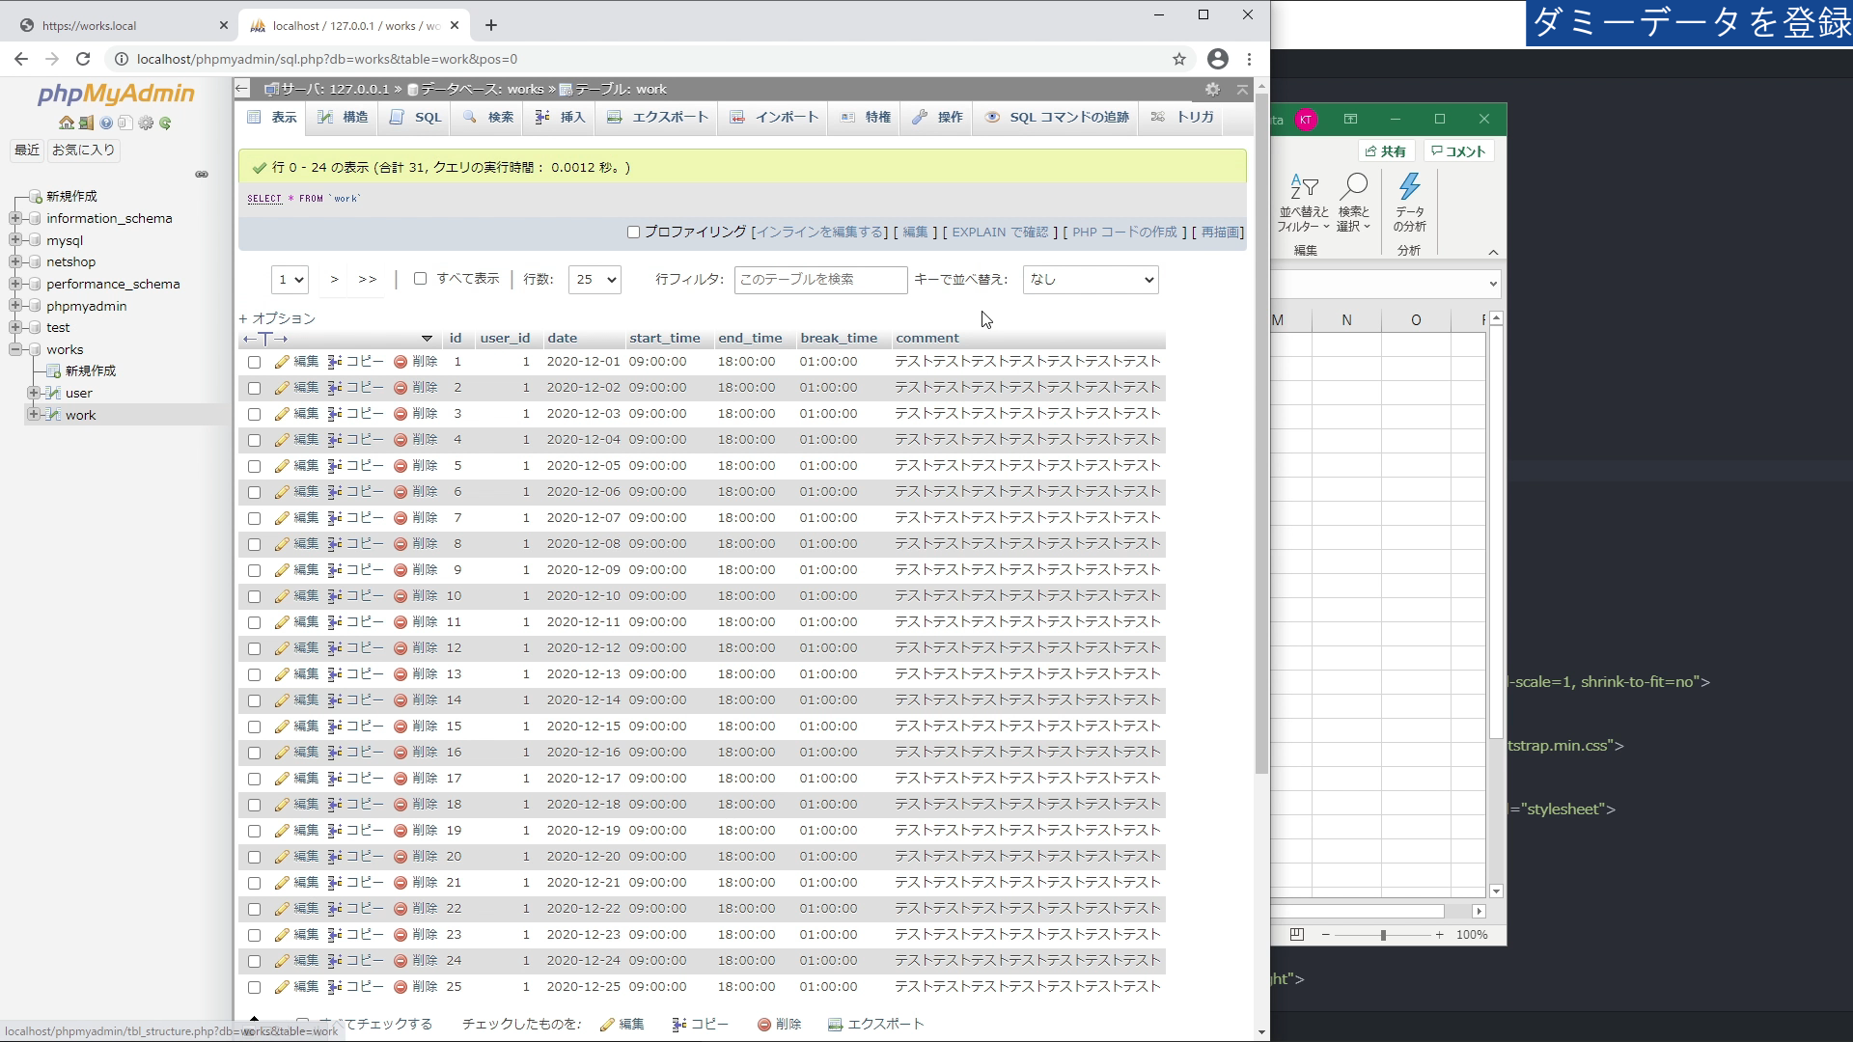Screen dimensions: 1853x1042
Task: Open the 行数 rows dropdown showing 25
Action: 595,280
